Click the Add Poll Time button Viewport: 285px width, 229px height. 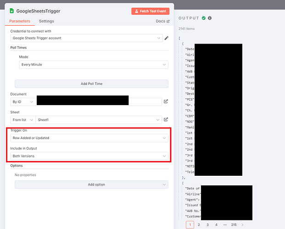tap(91, 84)
